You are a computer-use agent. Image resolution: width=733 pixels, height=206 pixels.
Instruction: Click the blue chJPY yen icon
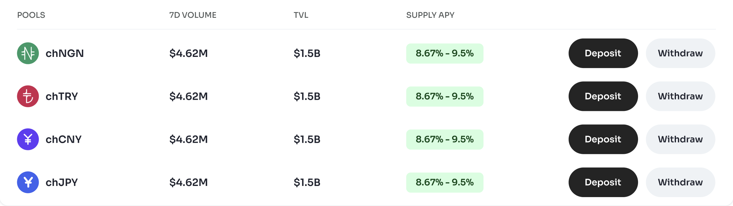pyautogui.click(x=28, y=182)
